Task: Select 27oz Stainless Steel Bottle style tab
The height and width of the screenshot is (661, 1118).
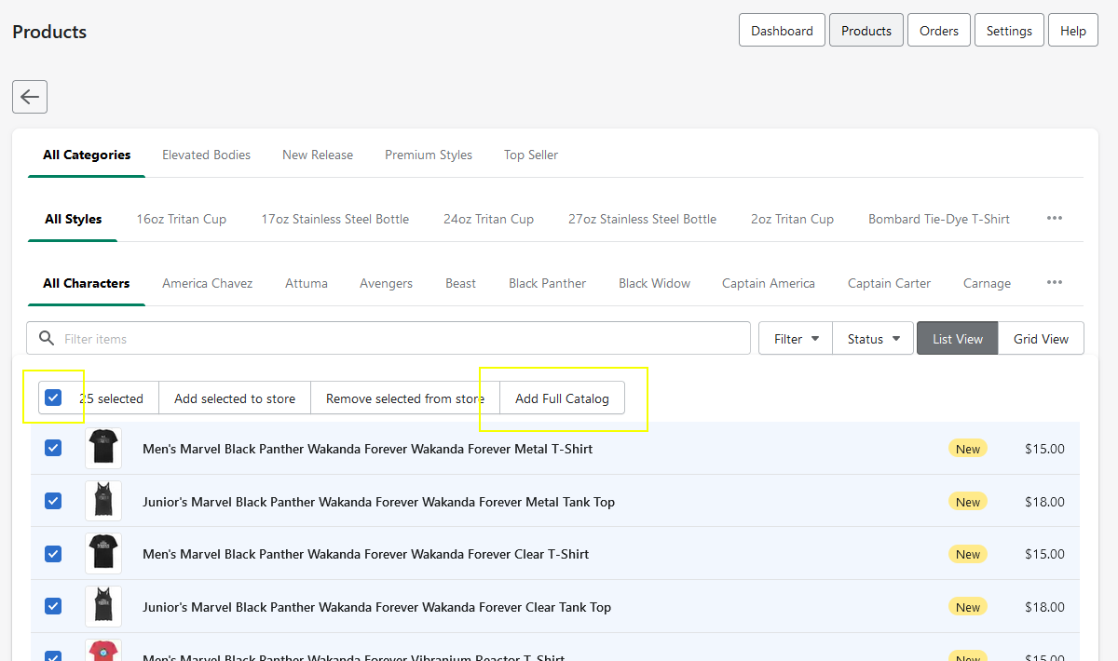Action: point(643,219)
